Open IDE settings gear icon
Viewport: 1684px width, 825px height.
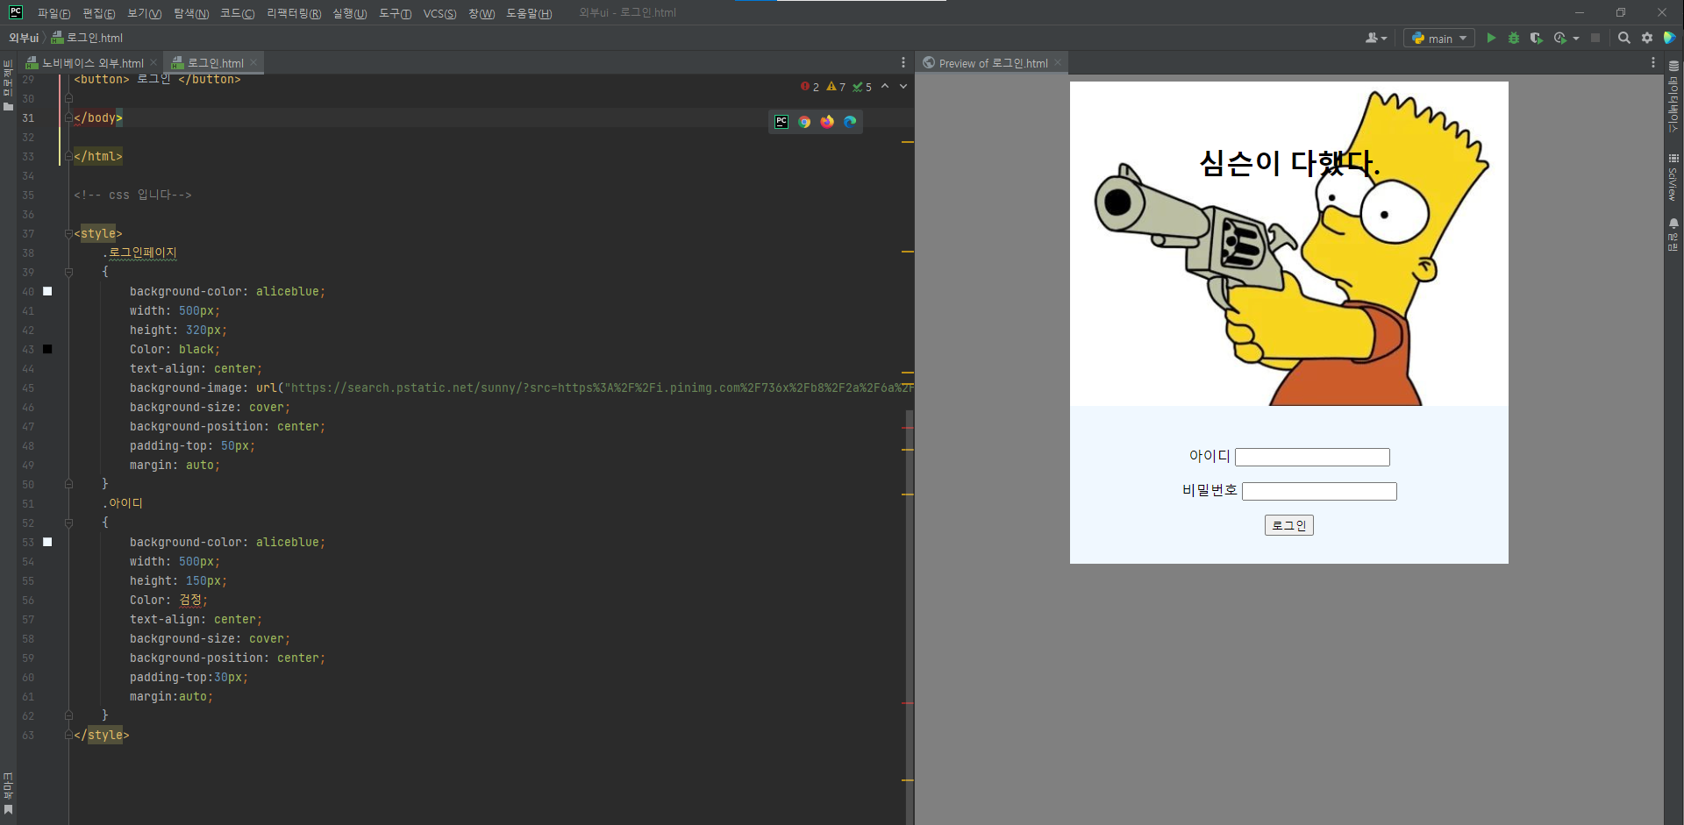1647,38
